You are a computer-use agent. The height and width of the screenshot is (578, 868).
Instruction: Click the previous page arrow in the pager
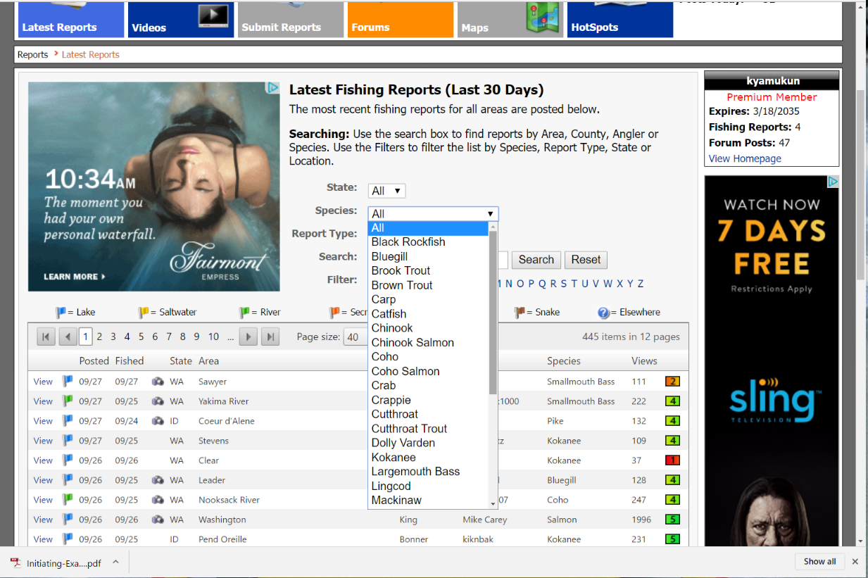[68, 337]
